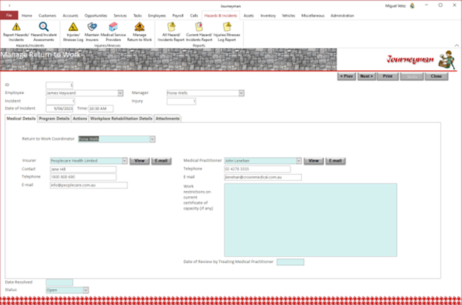
Task: Open Report Hazards/Incidents ribbon icon
Action: point(16,27)
